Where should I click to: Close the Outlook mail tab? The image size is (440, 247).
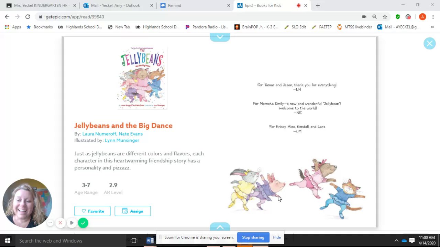(x=152, y=5)
